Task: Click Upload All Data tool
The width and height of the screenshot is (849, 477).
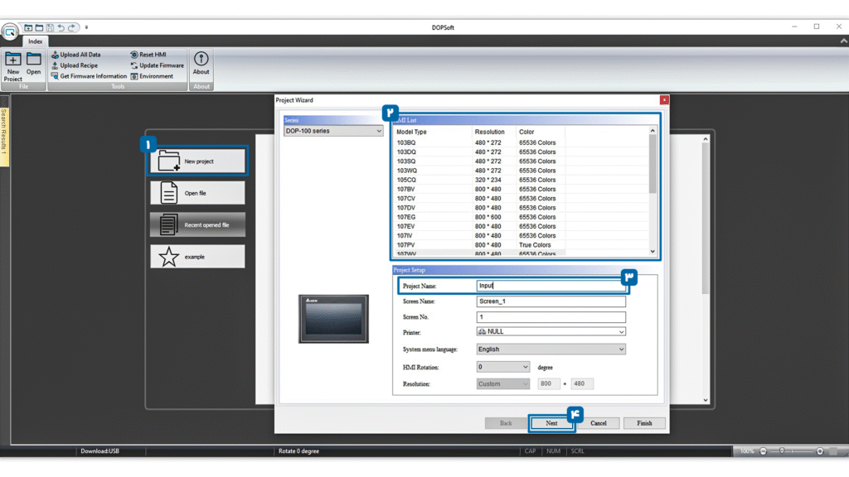Action: pos(80,55)
